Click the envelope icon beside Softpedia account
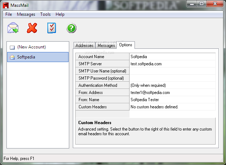226x165 pixels. 12,57
